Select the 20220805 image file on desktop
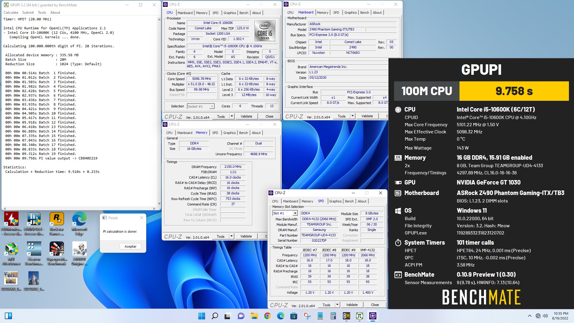 click(34, 281)
